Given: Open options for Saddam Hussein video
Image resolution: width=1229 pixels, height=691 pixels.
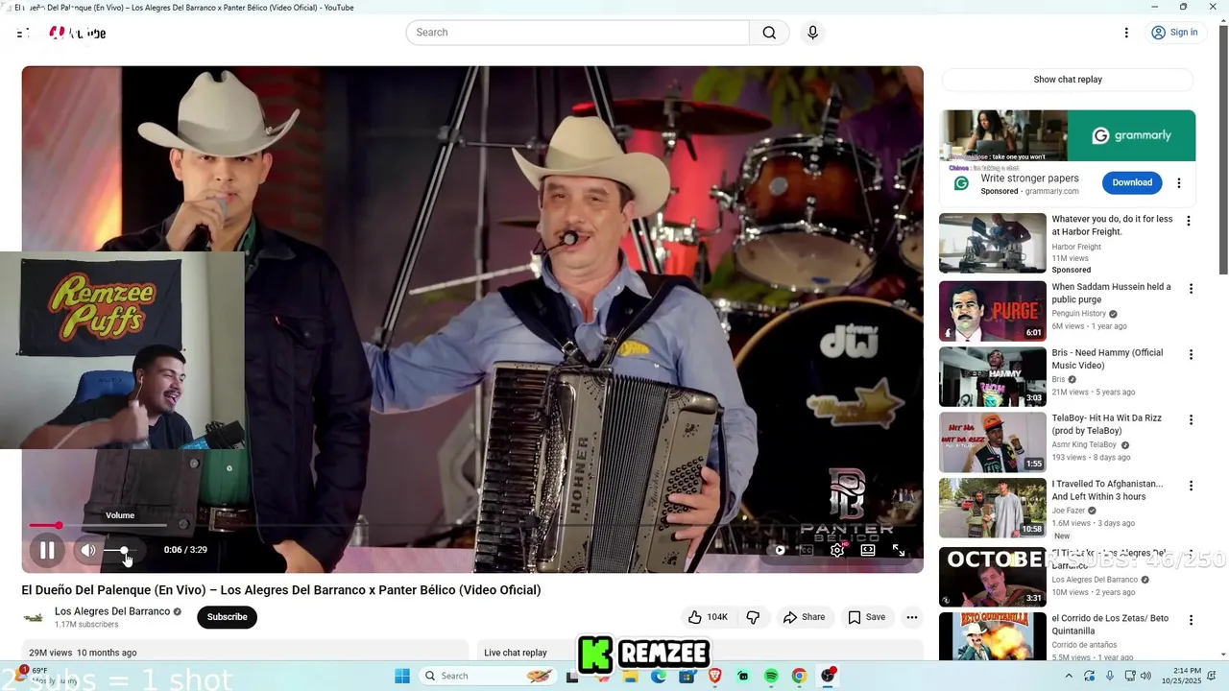Looking at the screenshot, I should [x=1192, y=289].
